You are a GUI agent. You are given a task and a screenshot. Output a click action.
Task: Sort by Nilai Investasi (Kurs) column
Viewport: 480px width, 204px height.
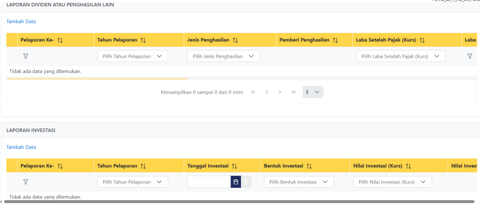click(x=408, y=166)
